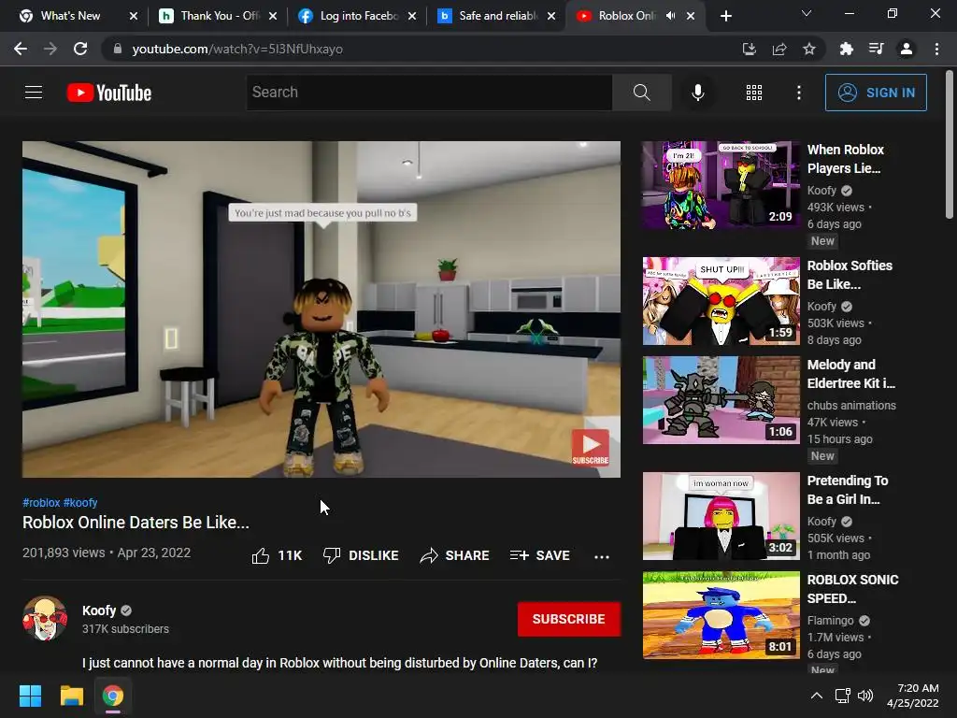Switch to Thank You tab
The height and width of the screenshot is (718, 957).
point(210,16)
